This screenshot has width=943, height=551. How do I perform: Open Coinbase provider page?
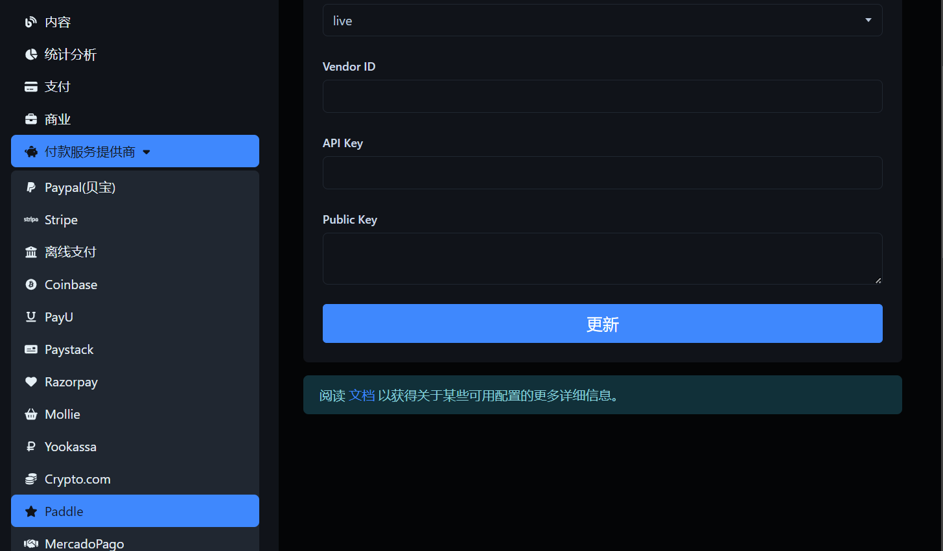point(135,285)
